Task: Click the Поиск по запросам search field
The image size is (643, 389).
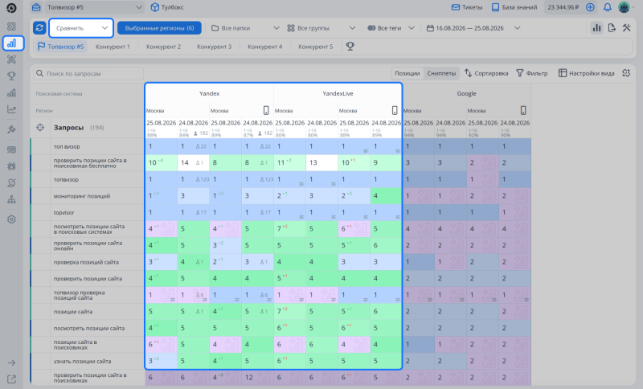Action: [88, 73]
